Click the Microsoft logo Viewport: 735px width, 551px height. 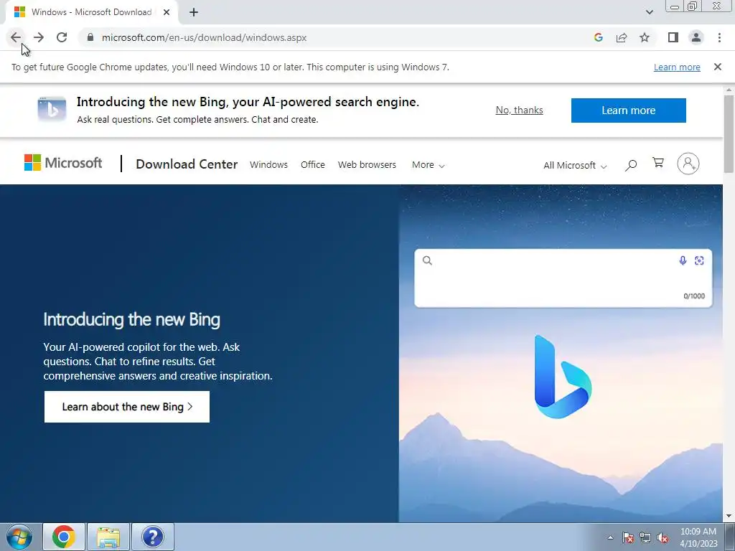63,163
